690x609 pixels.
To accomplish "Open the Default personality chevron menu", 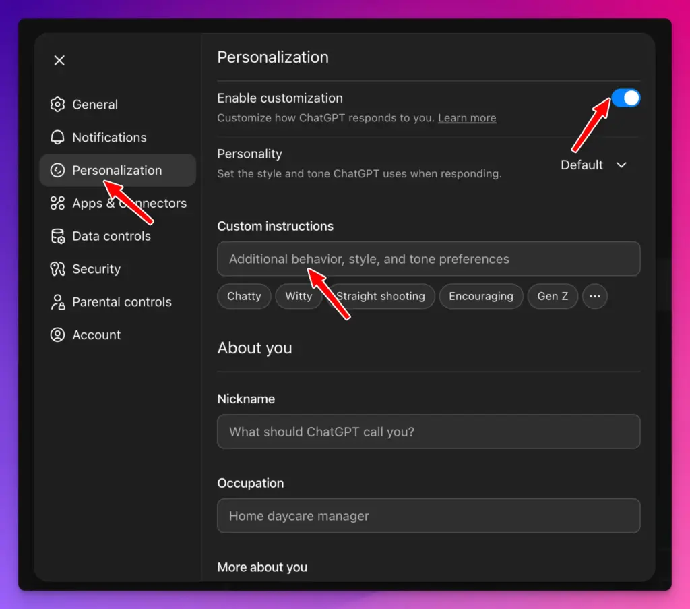I will click(621, 165).
